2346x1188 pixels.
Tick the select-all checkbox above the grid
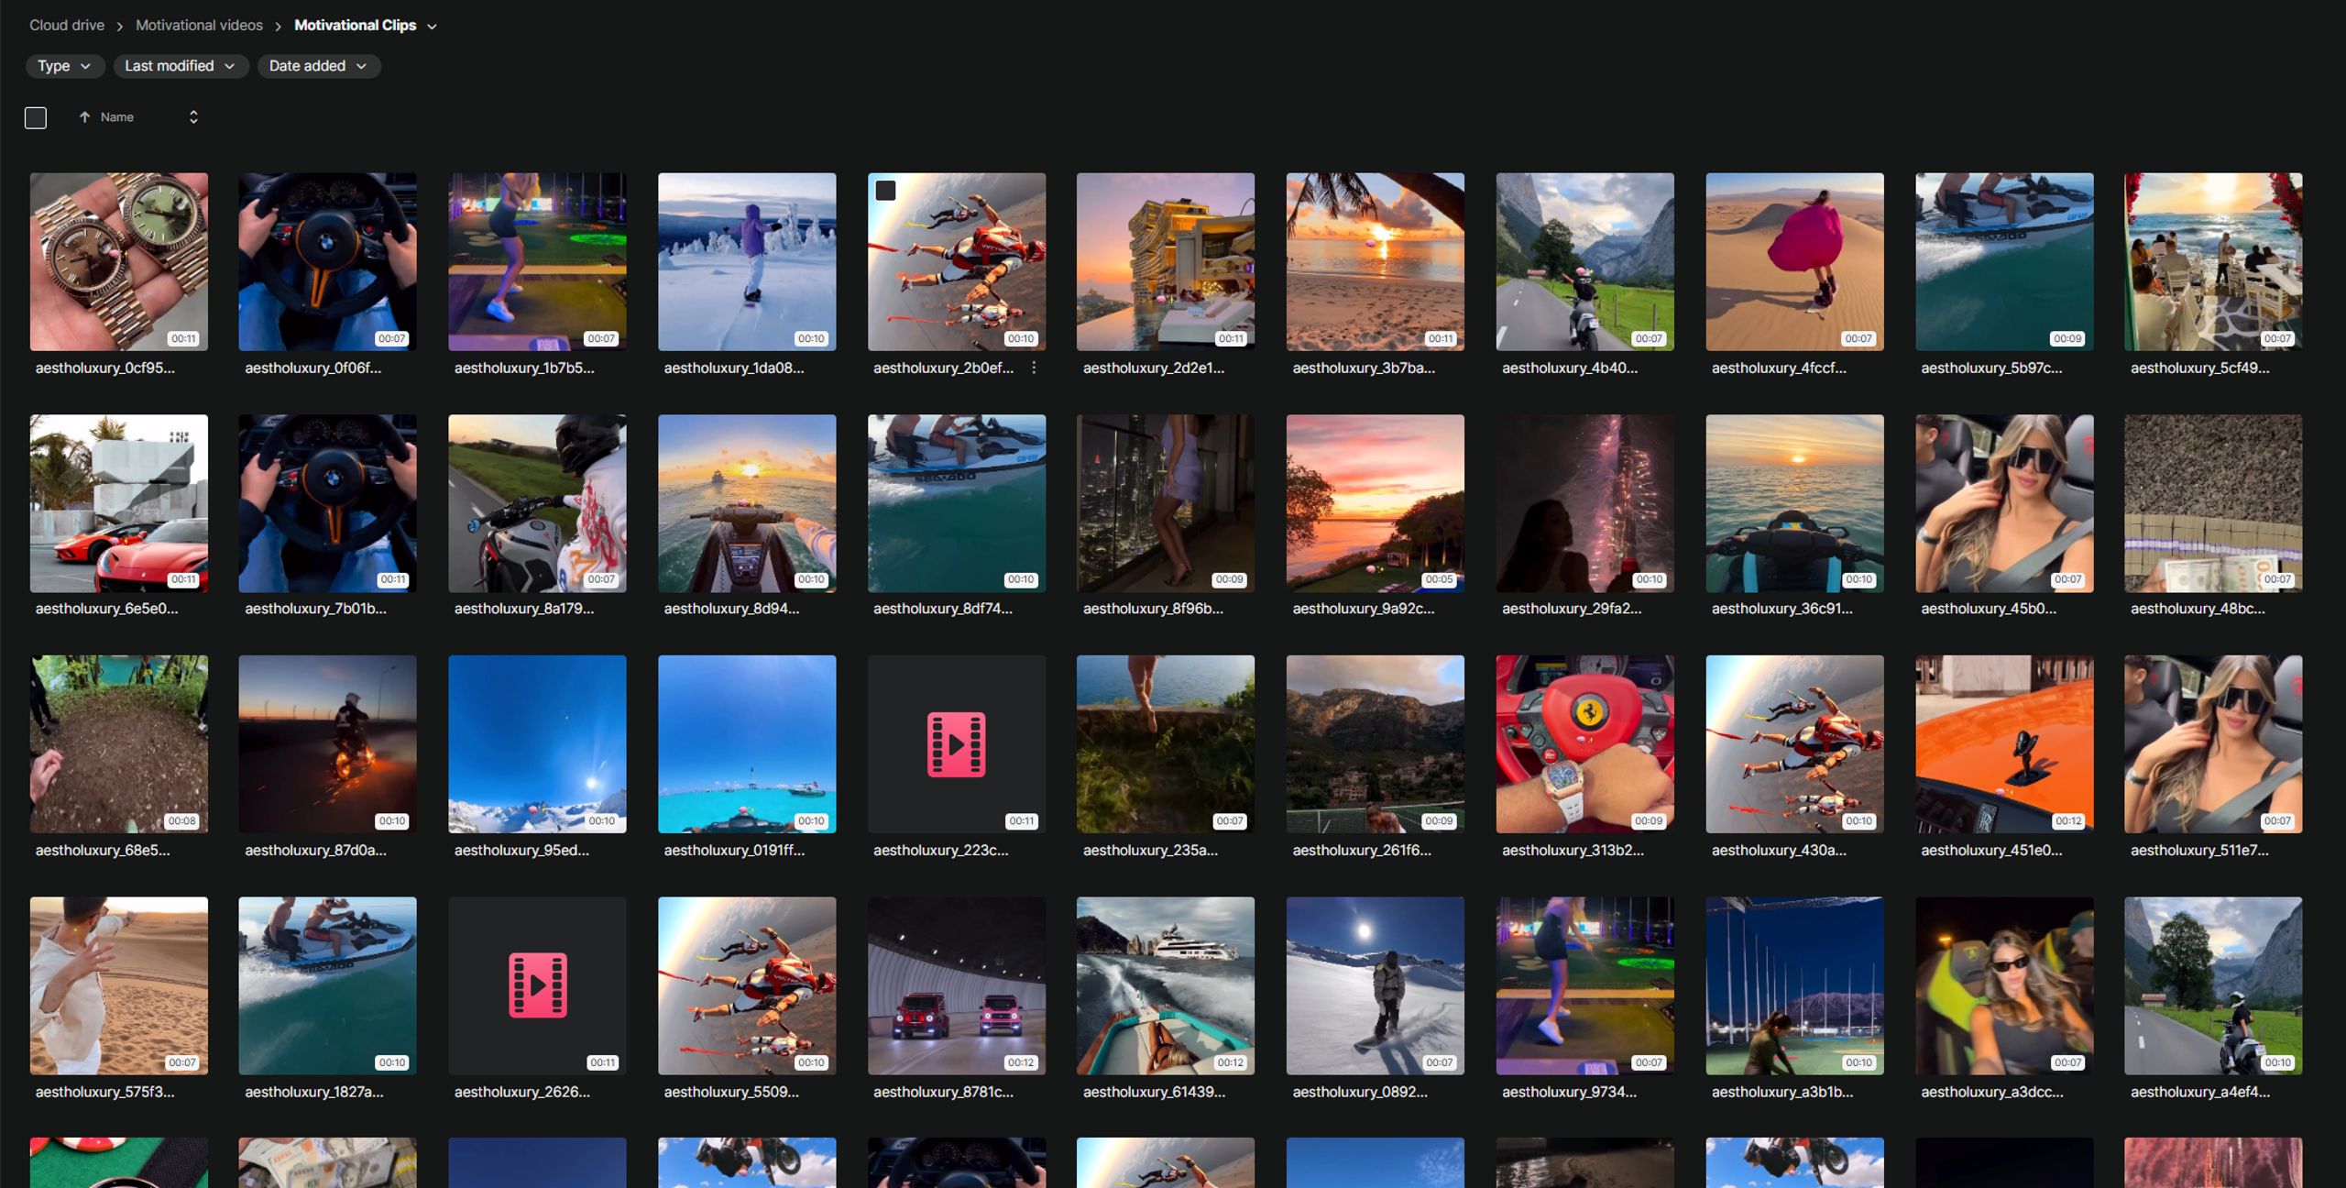point(36,118)
